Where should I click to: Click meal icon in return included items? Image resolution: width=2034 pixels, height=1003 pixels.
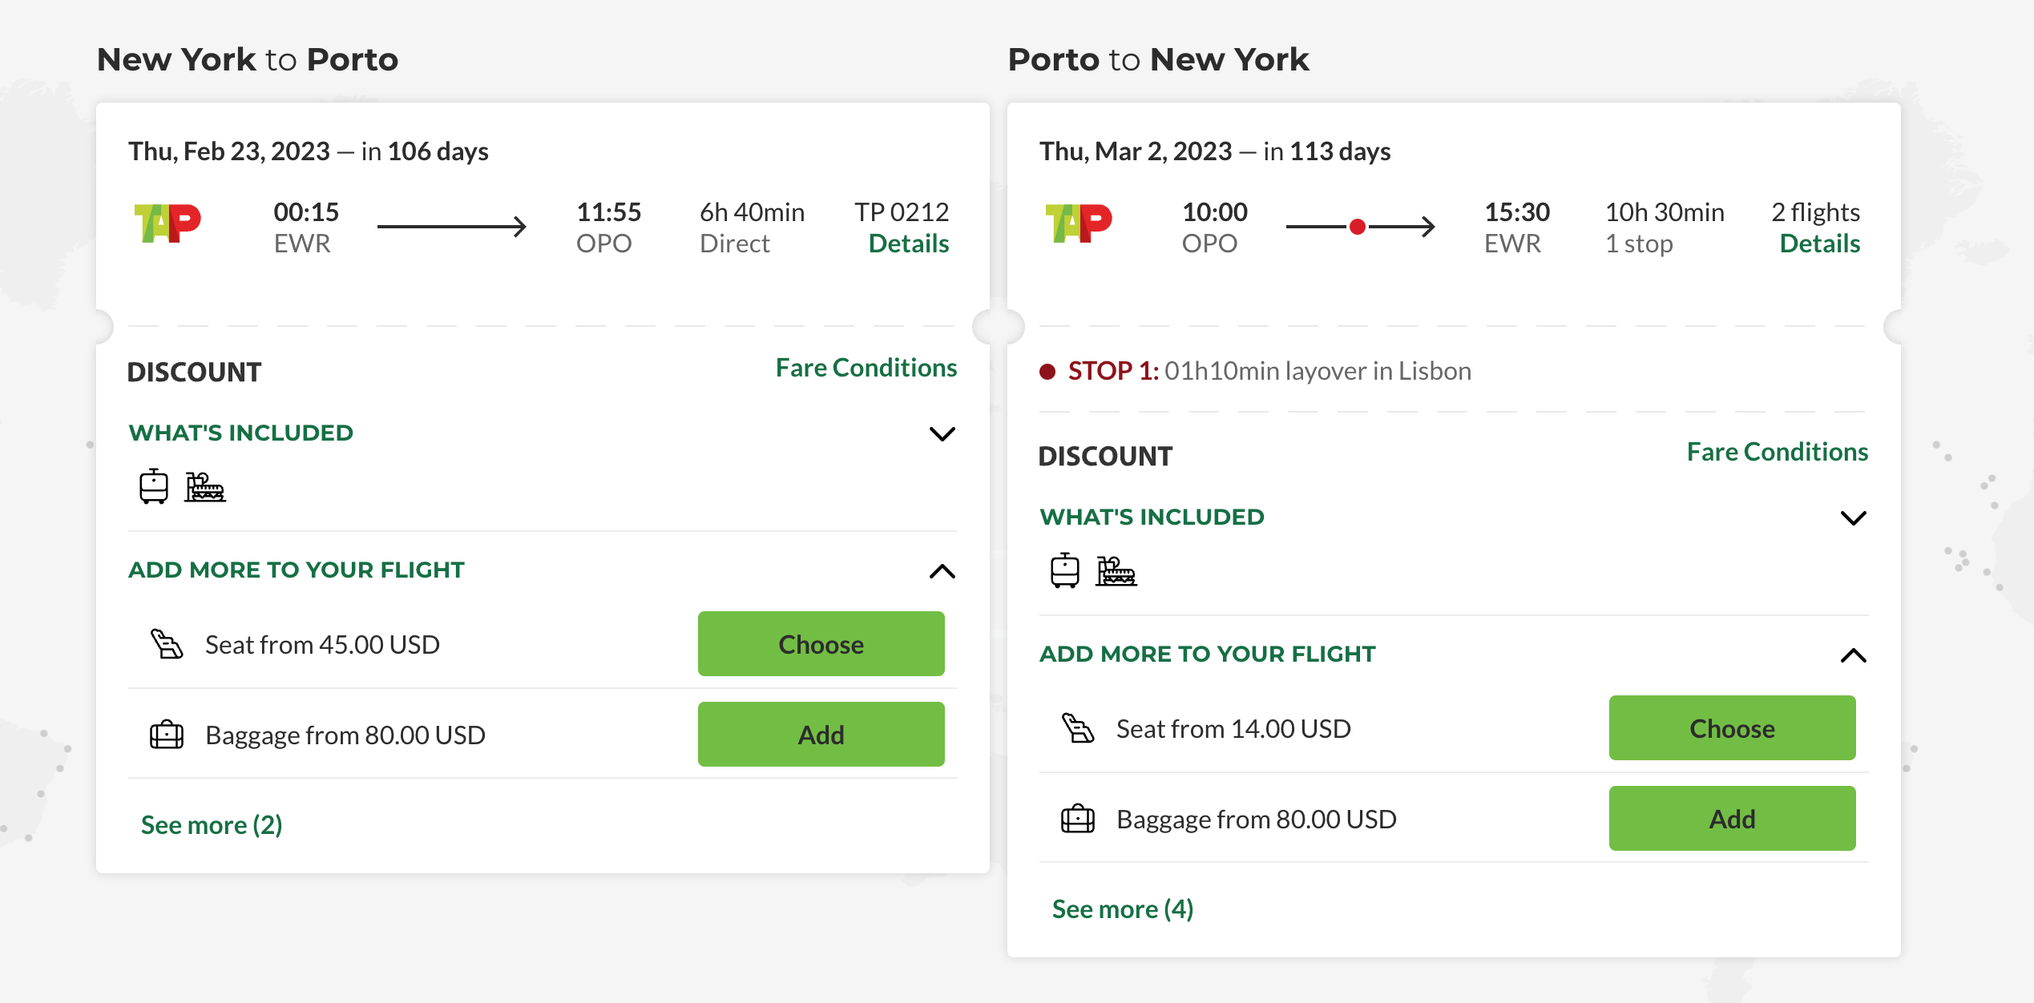[1116, 570]
